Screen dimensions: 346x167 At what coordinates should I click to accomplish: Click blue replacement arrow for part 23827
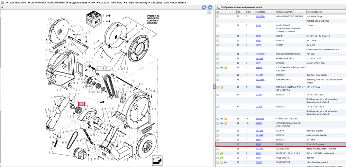(x=225, y=163)
